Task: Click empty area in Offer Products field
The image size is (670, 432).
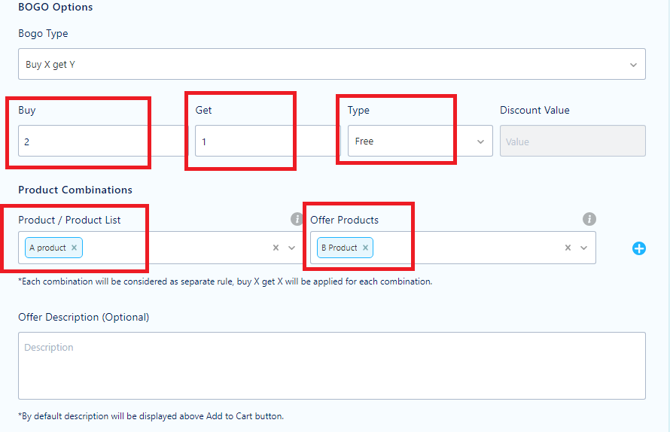Action: point(468,248)
